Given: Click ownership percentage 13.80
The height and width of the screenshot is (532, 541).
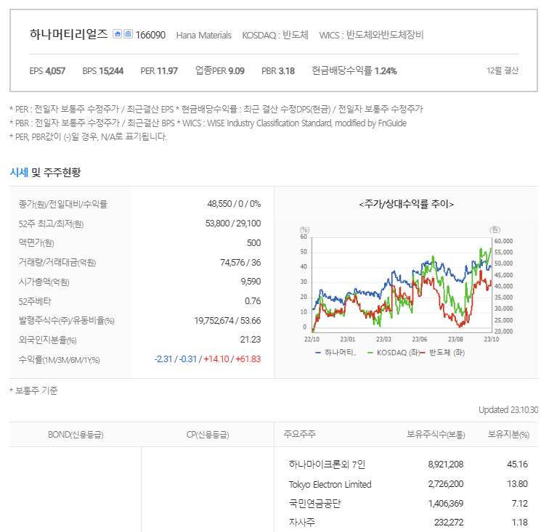Looking at the screenshot, I should click(x=517, y=484).
